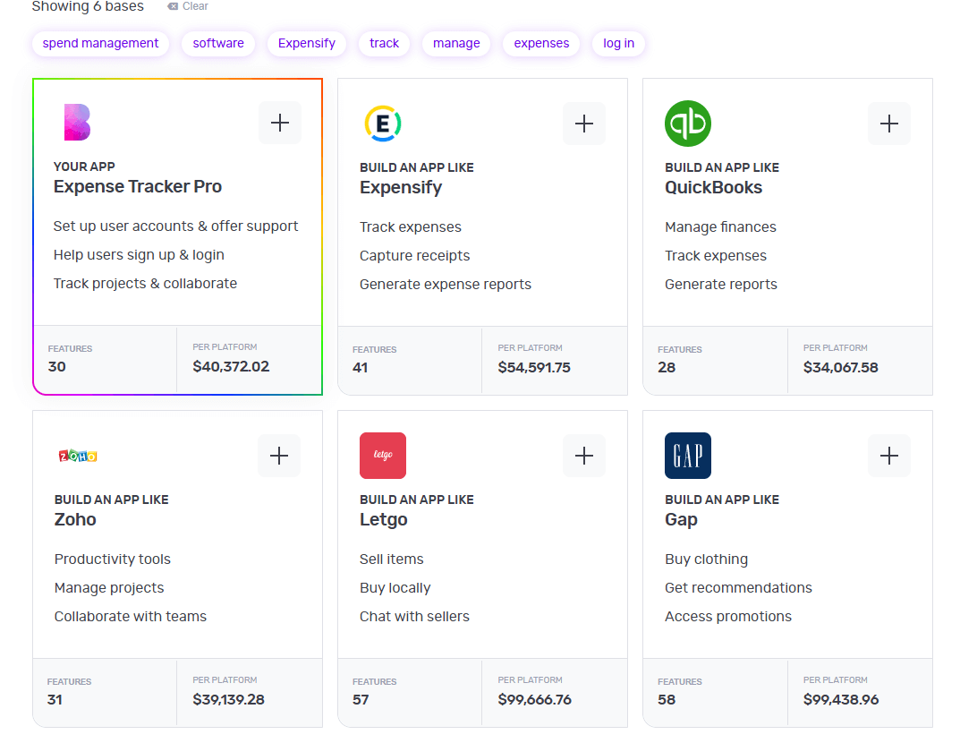Screen dimensions: 977x743
Task: Click the Clear filters icon
Action: tap(173, 6)
